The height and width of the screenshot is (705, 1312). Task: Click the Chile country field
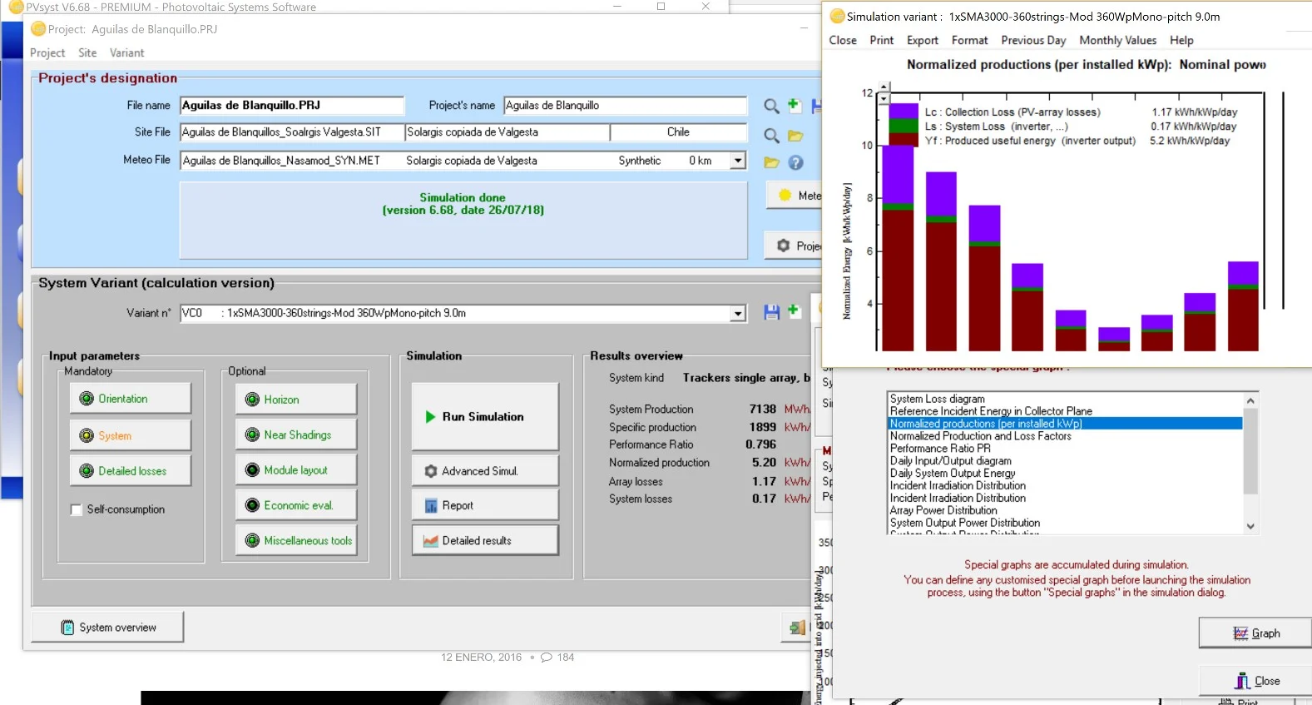[678, 132]
